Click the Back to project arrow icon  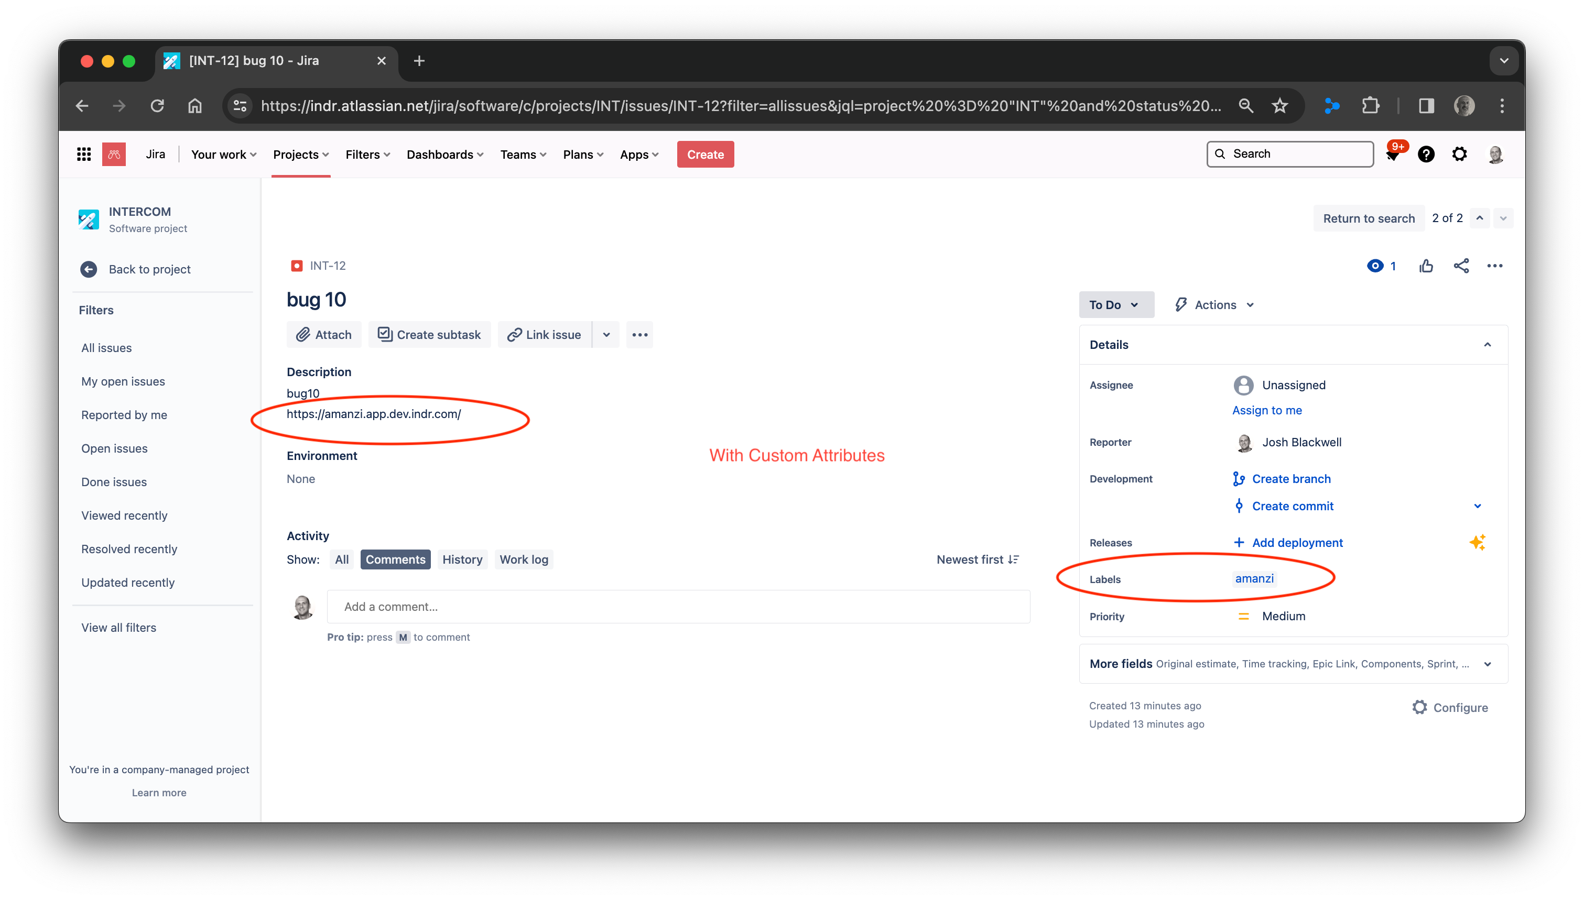[x=89, y=269]
